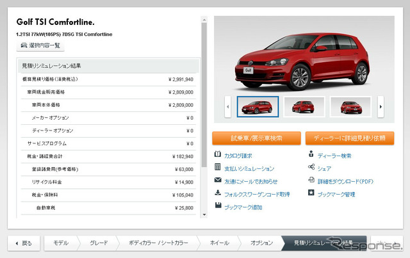Click the ディーラーオプション row label
The width and height of the screenshot is (410, 258).
53,131
